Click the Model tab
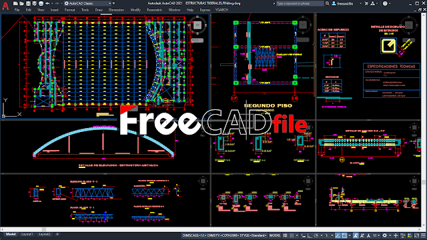This screenshot has width=427, height=240. coord(11,234)
